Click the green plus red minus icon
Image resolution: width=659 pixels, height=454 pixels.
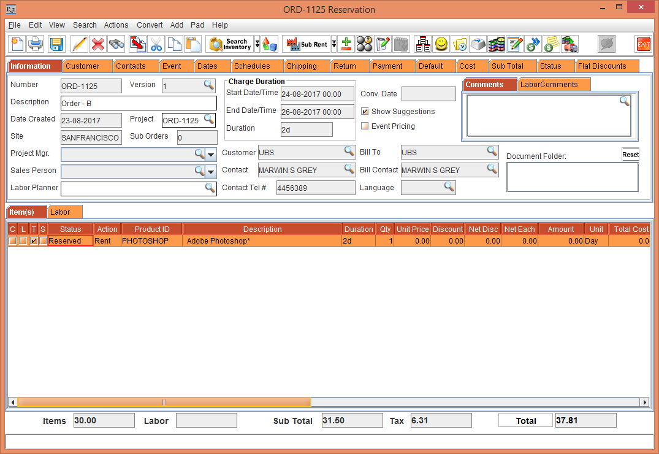point(346,44)
